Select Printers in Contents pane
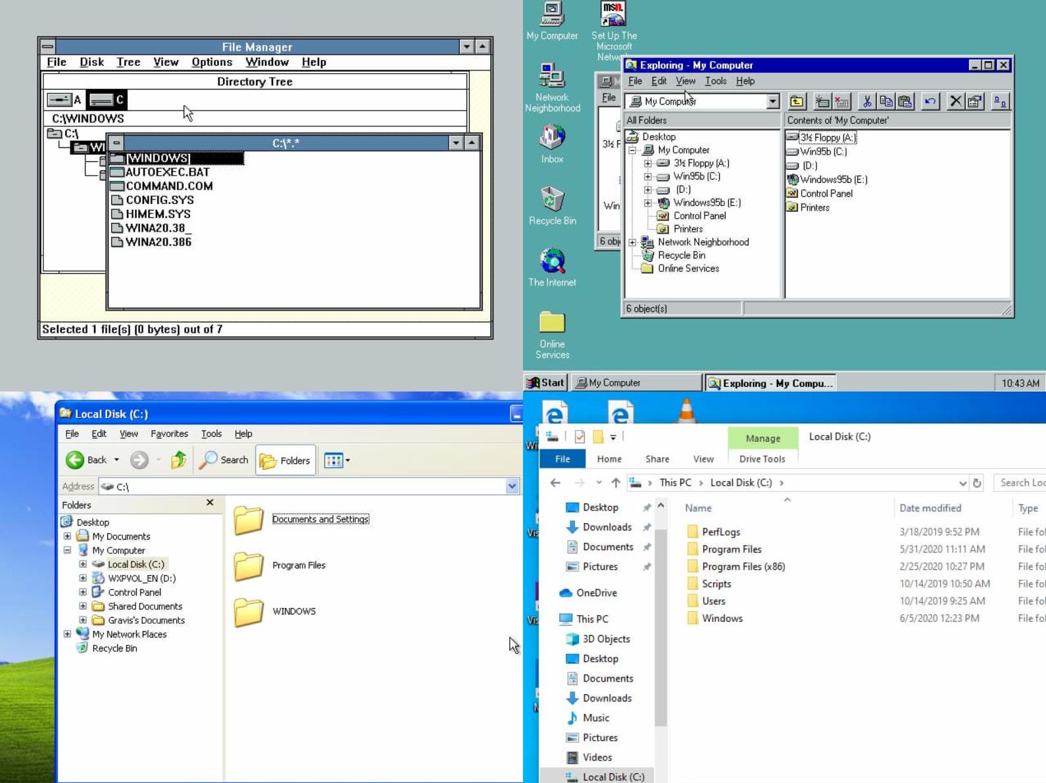Screen dimensions: 1046x783 coord(809,207)
